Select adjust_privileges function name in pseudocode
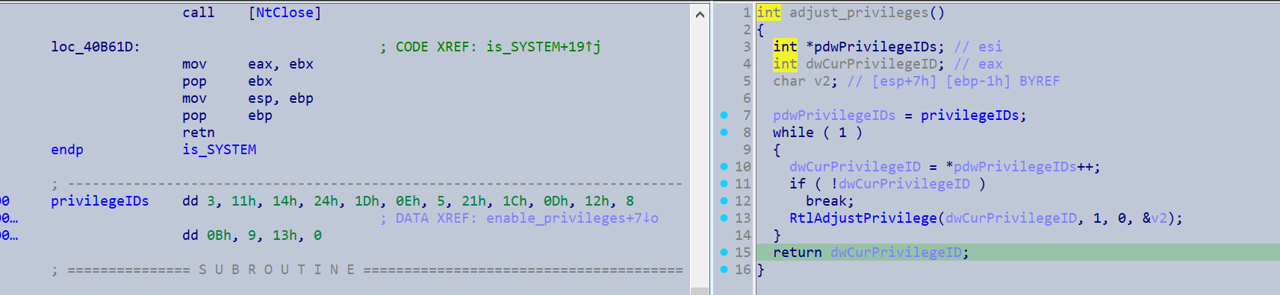The image size is (1280, 295). [859, 13]
